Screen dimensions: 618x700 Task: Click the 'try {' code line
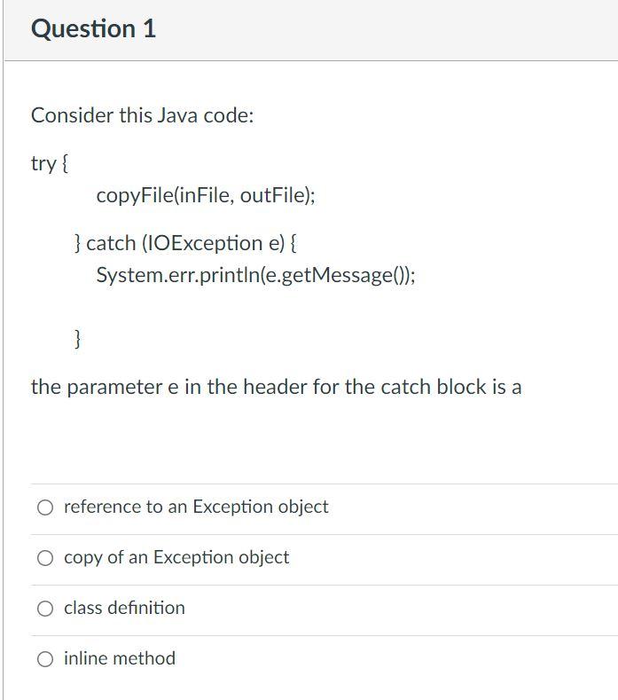pyautogui.click(x=50, y=163)
